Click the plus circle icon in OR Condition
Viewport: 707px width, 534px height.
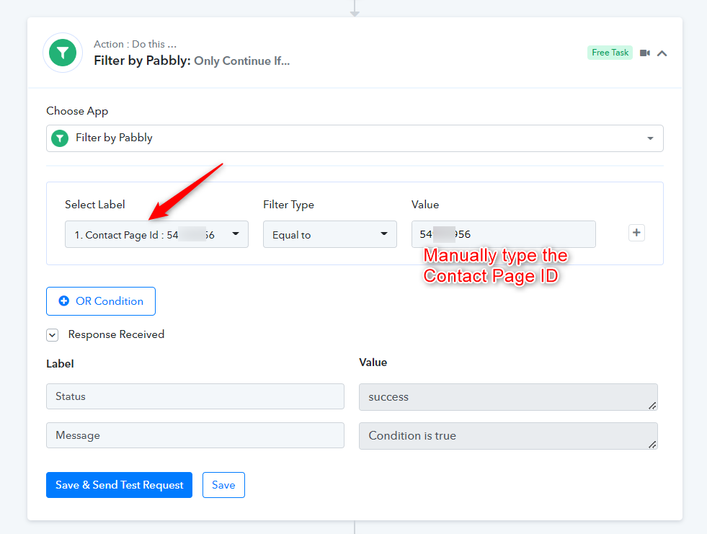pos(64,301)
